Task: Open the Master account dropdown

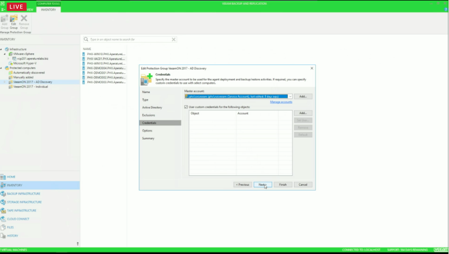Action: [290, 96]
